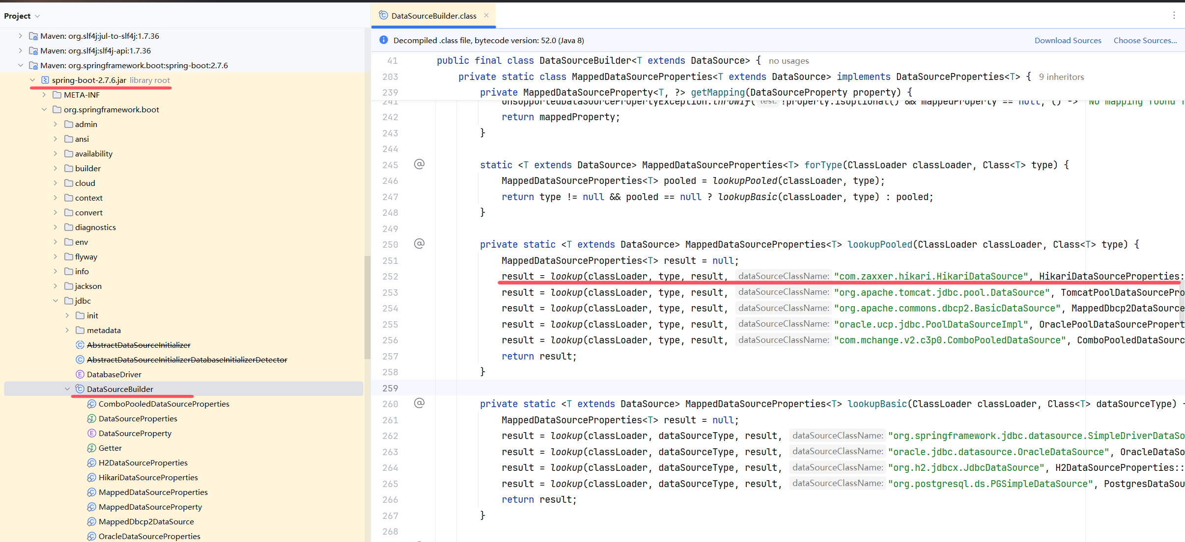Screen dimensions: 1185x542
Task: Click gutter @ icon at line 250
Action: 419,244
